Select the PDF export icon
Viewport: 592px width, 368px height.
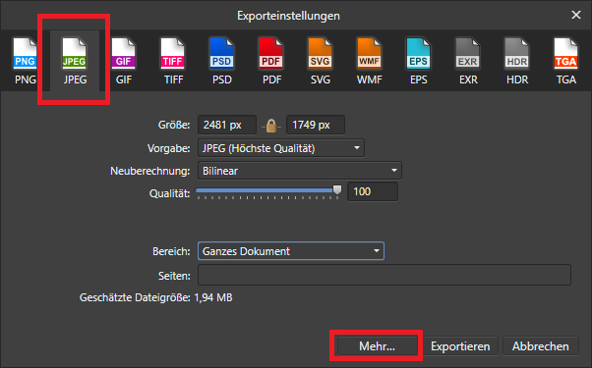(271, 61)
